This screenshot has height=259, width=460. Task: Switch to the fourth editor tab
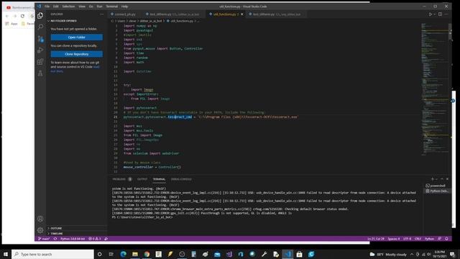pyautogui.click(x=276, y=14)
